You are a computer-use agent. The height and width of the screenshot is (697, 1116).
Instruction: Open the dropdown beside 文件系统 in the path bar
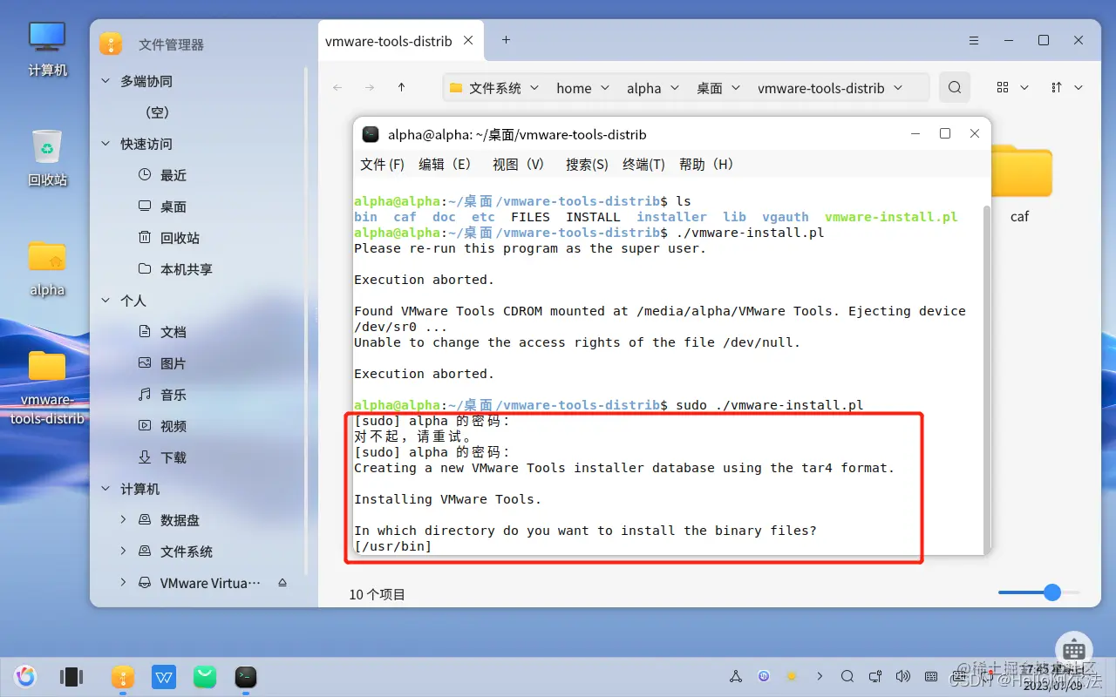point(534,87)
